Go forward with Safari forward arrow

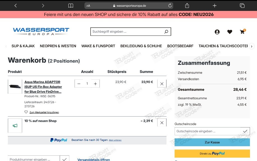click(x=43, y=6)
